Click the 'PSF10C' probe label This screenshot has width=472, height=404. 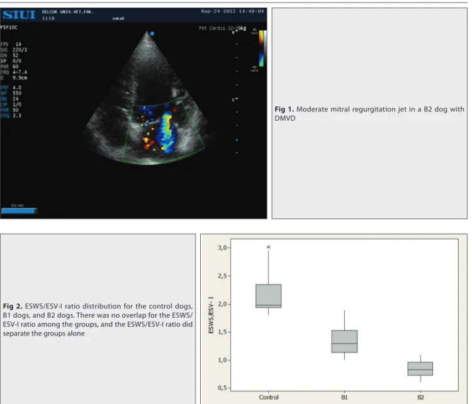tap(9, 28)
